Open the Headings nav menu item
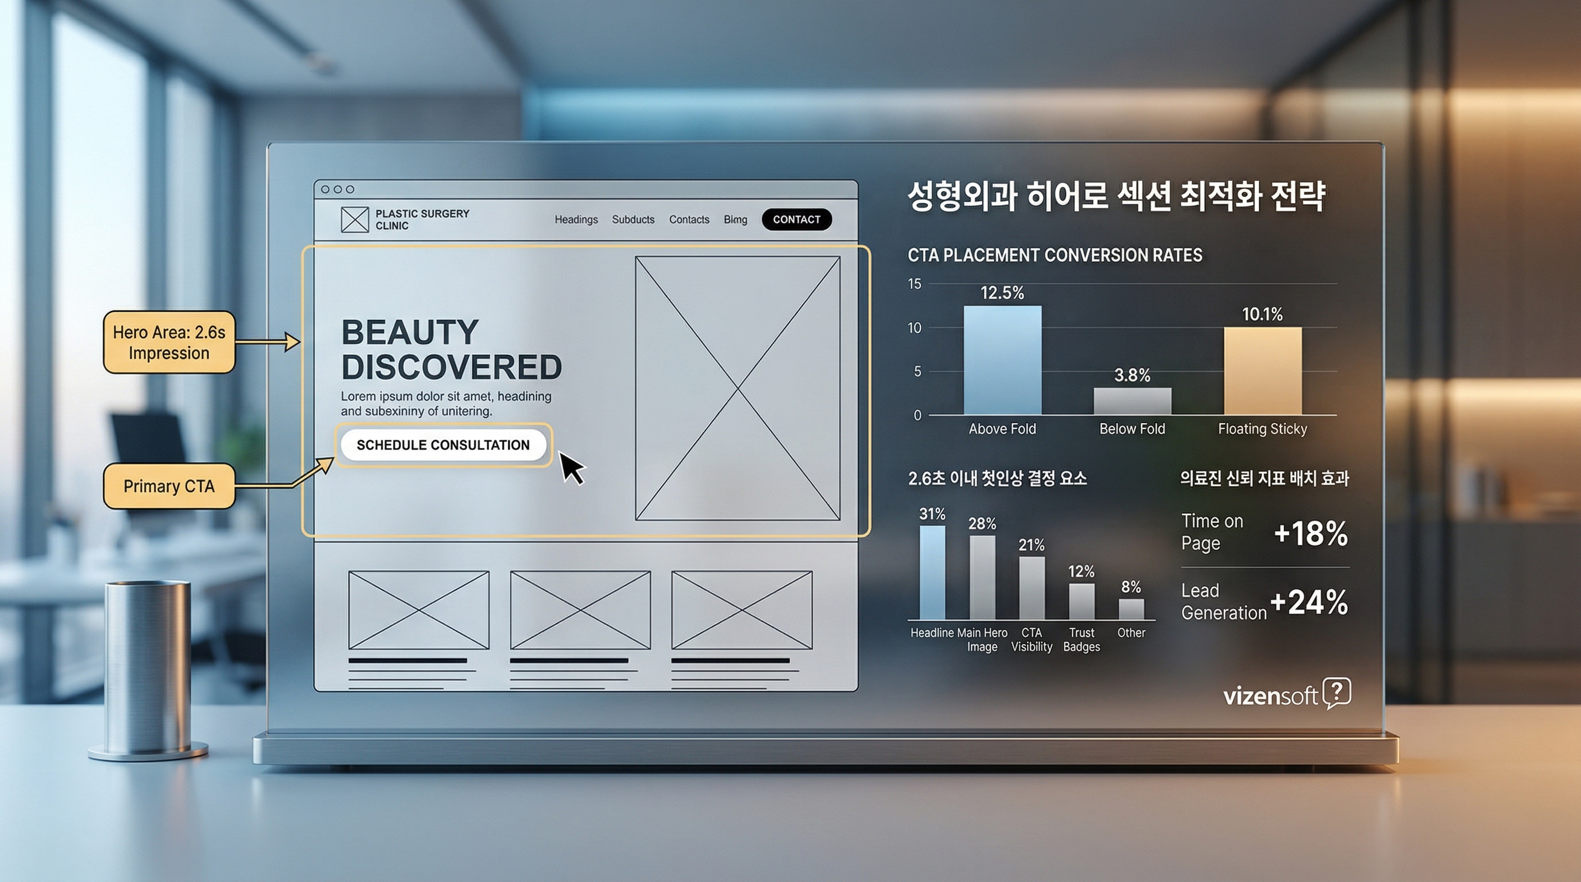The width and height of the screenshot is (1581, 882). pos(576,219)
